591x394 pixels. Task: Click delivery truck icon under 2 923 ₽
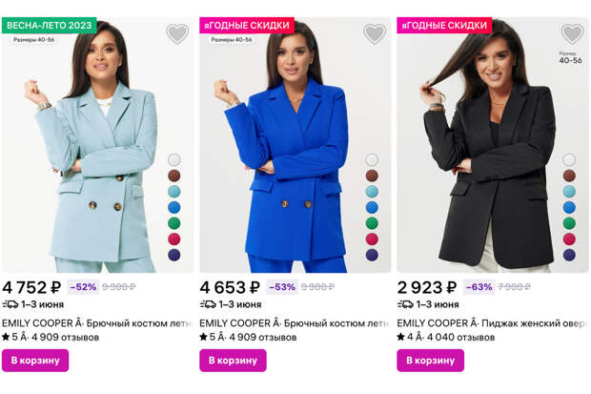405,304
